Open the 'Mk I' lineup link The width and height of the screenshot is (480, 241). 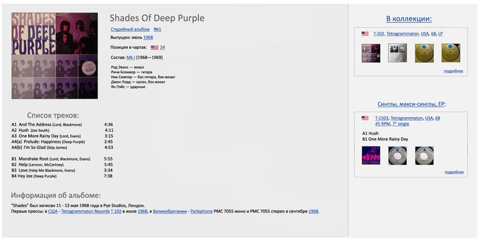[x=131, y=57]
